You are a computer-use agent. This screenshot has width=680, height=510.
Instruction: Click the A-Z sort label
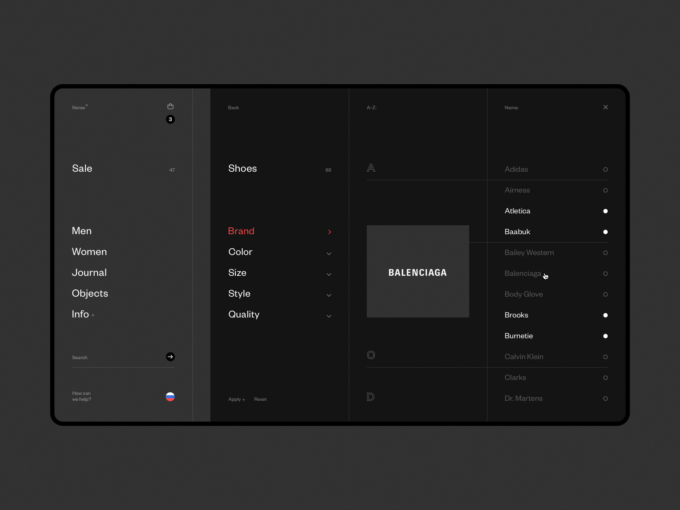371,108
